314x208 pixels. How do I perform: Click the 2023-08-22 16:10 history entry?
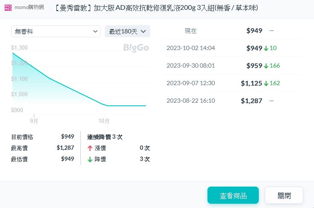(x=190, y=101)
